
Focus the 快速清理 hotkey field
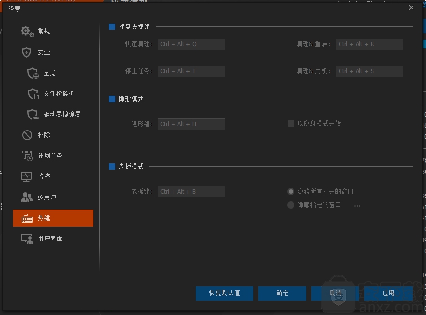(x=191, y=44)
